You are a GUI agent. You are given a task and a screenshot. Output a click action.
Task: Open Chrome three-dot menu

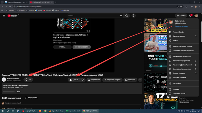200,7
